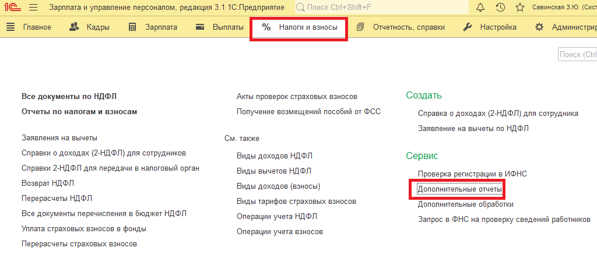Open Запрос в ФНС на проверку сведений работников
This screenshot has height=265, width=597.
[504, 220]
